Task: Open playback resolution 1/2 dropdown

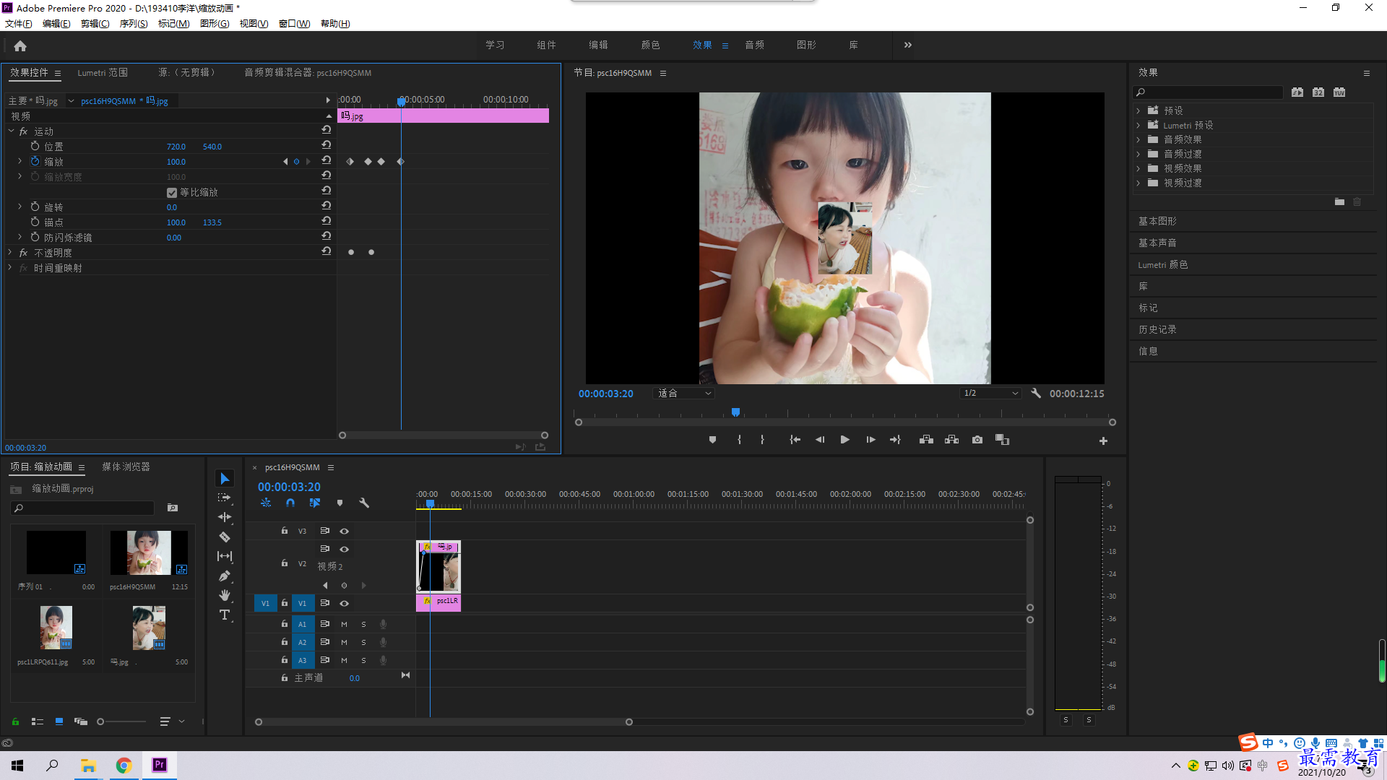Action: (990, 394)
